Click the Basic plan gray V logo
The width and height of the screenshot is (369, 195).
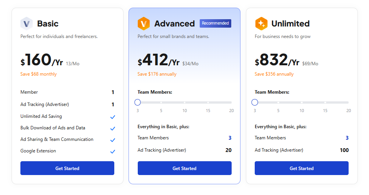[x=26, y=23]
